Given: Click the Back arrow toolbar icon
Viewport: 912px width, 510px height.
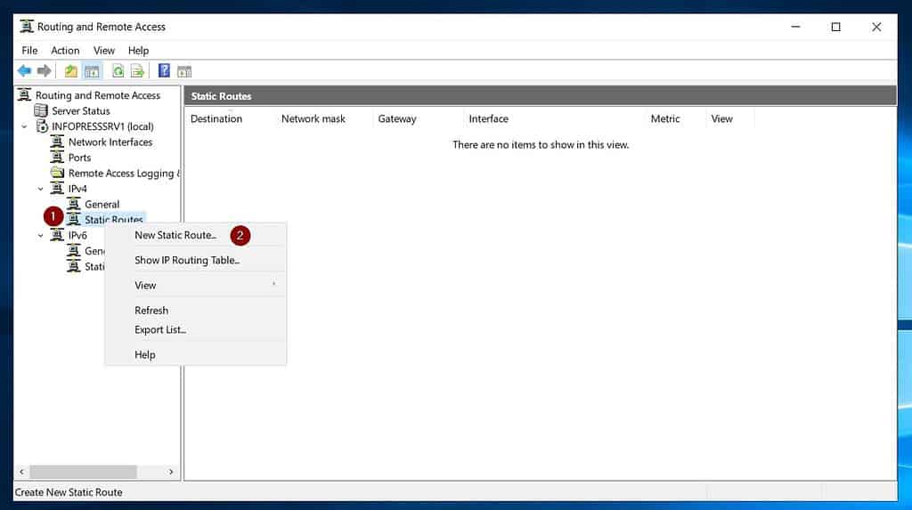Looking at the screenshot, I should click(x=24, y=71).
